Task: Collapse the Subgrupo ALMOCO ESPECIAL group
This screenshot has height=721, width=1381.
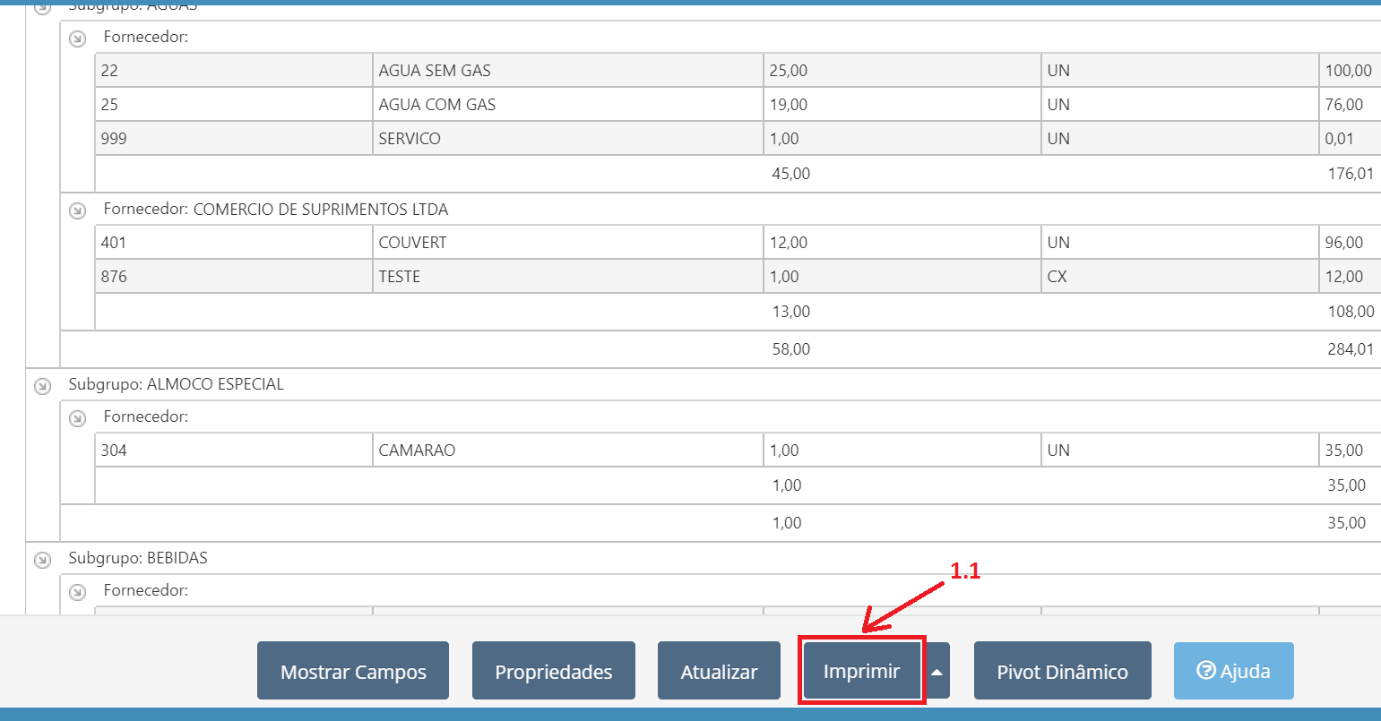Action: click(42, 386)
